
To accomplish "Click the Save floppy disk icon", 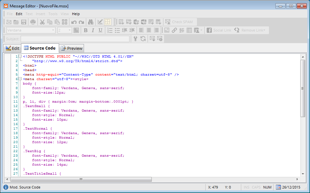I will coord(24,22).
